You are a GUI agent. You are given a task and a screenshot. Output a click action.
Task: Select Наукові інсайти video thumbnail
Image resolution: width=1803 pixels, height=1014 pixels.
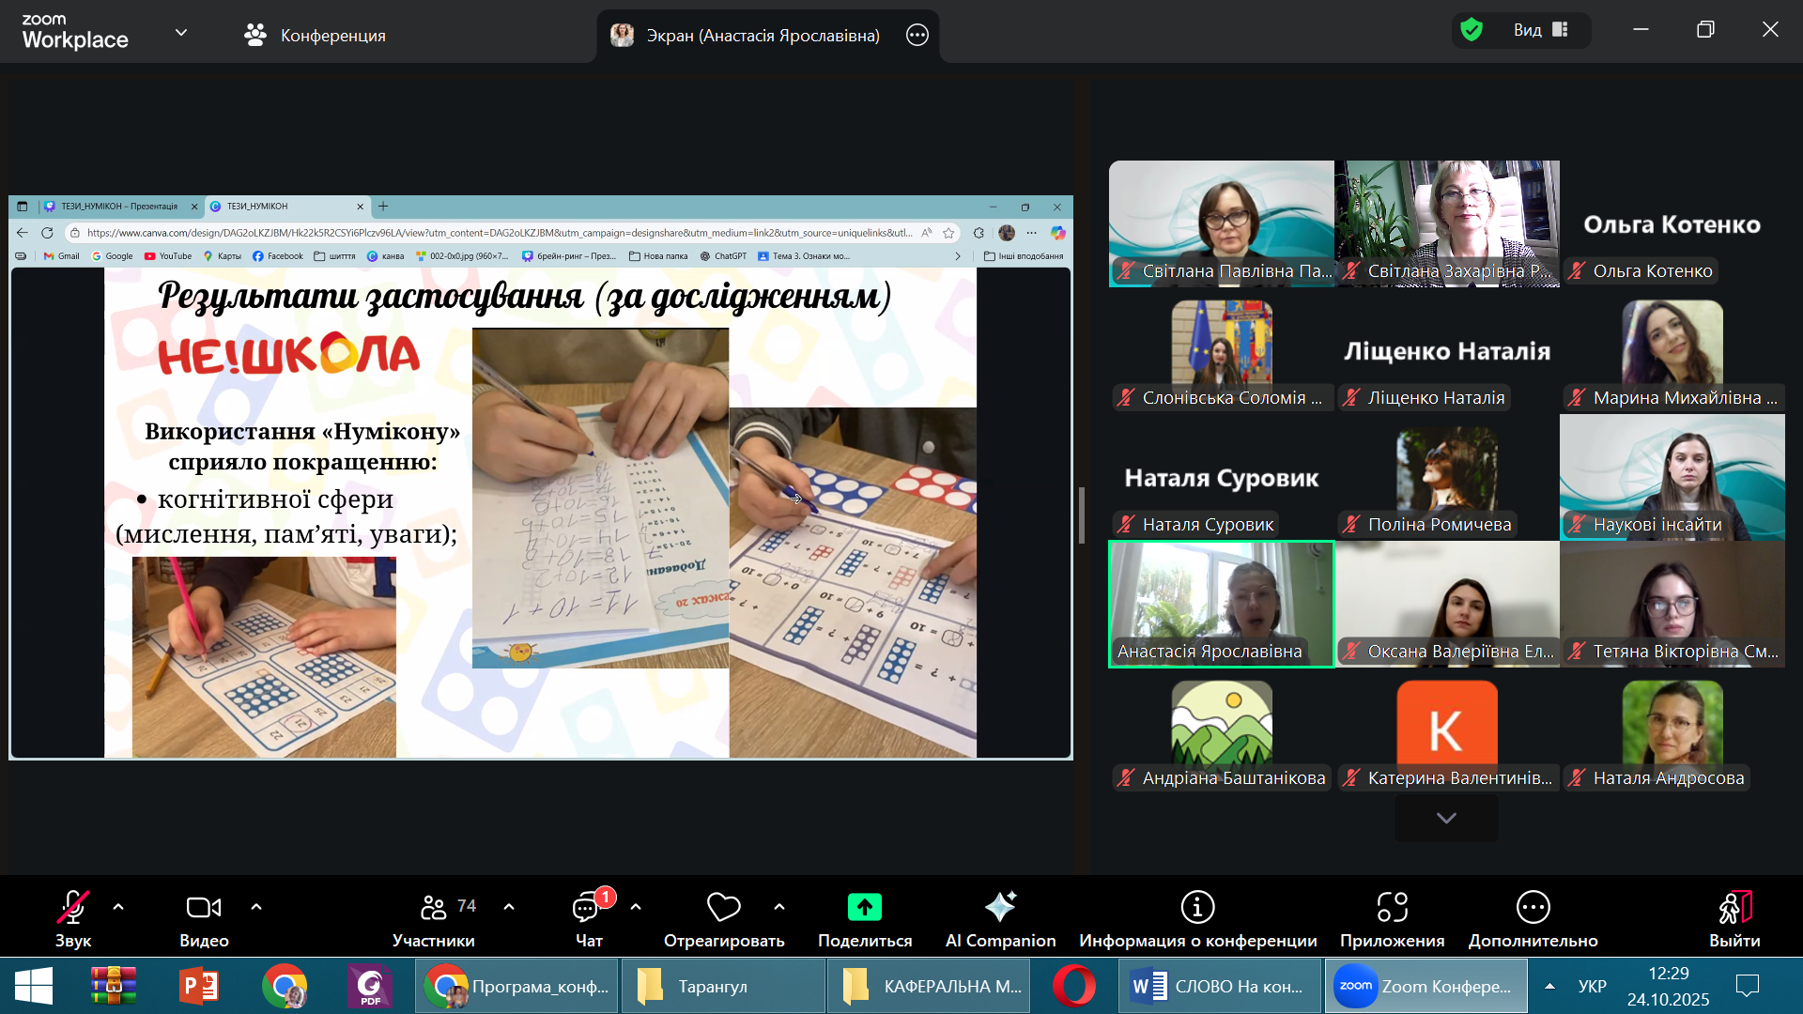coord(1672,477)
